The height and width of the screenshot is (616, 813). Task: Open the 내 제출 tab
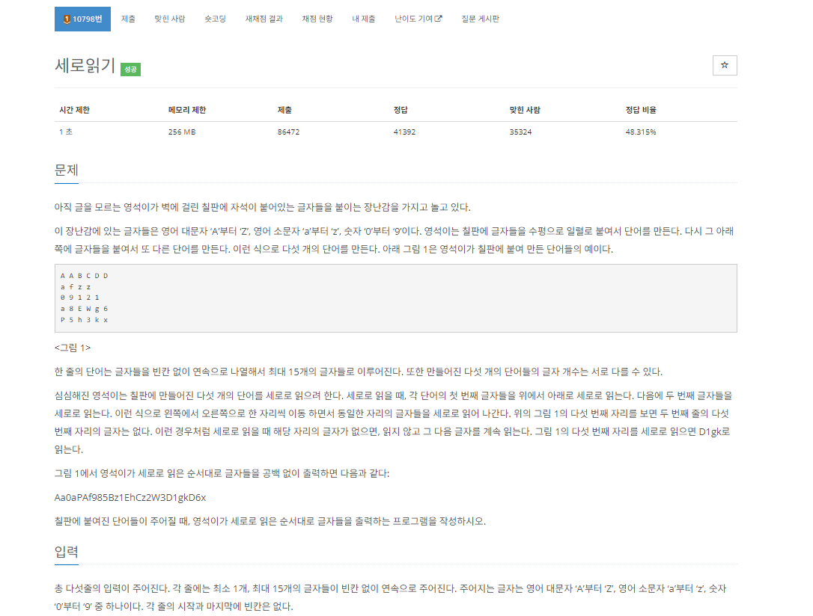(364, 19)
